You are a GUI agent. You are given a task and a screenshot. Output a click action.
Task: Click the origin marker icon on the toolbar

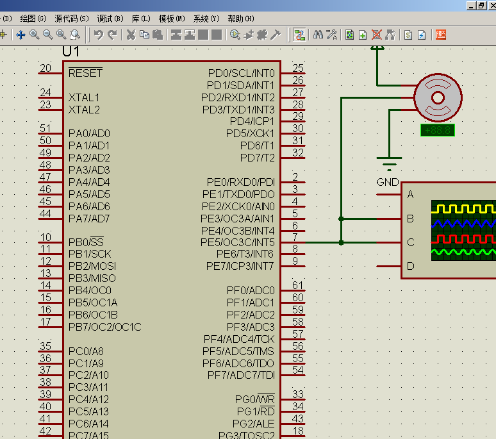(x=3, y=35)
